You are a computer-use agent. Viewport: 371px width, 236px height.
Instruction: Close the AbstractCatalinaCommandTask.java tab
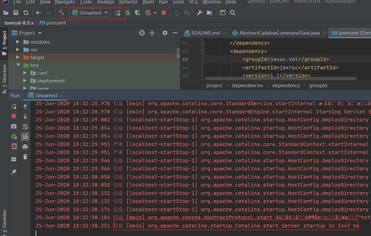coord(324,33)
